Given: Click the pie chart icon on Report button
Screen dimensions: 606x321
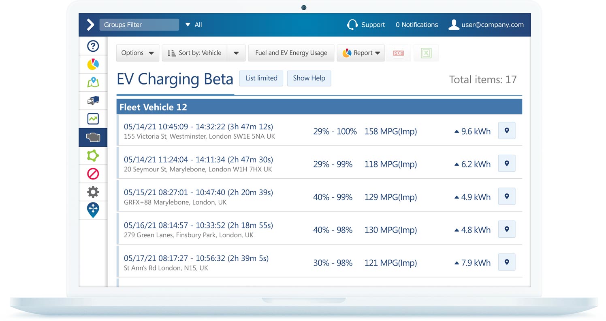Looking at the screenshot, I should [347, 53].
